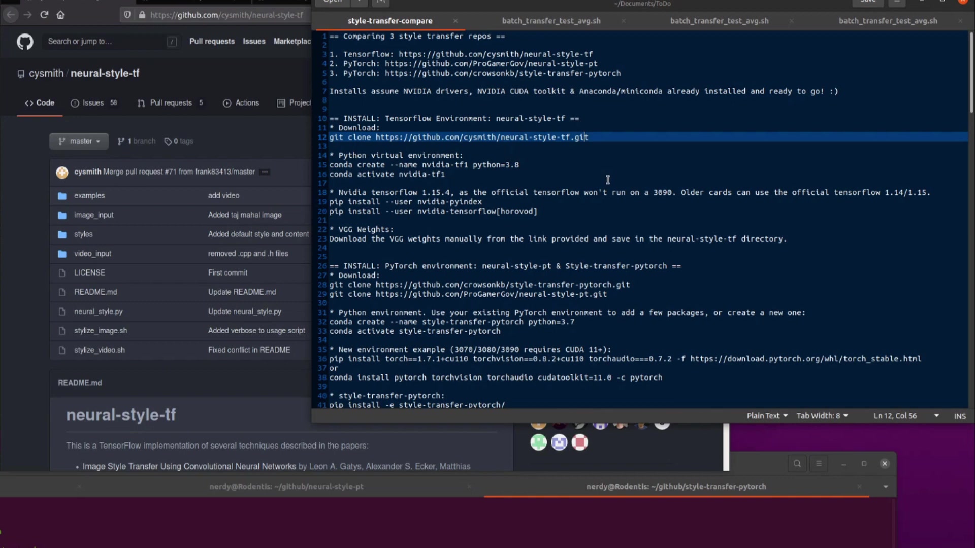Image resolution: width=975 pixels, height=548 pixels.
Task: Open the cysmith owner link
Action: coord(46,74)
